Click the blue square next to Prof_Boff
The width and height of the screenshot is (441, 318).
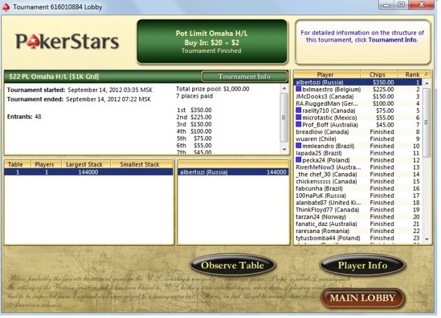(299, 124)
